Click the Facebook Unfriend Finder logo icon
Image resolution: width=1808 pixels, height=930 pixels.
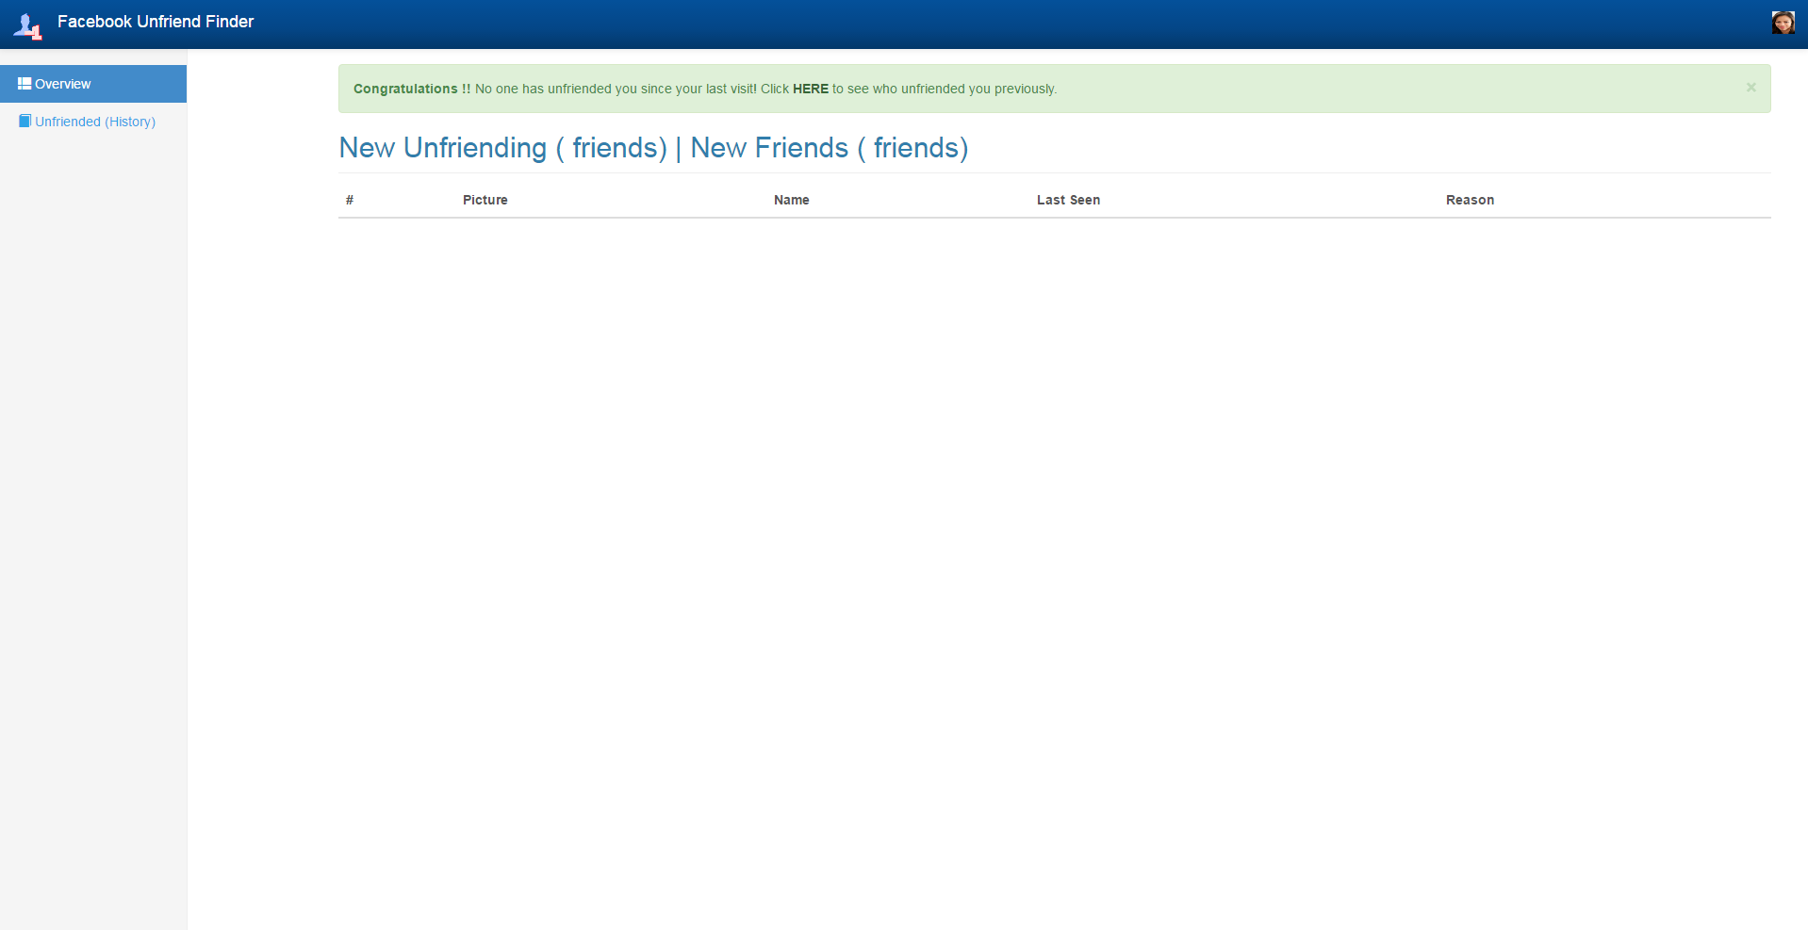[28, 25]
